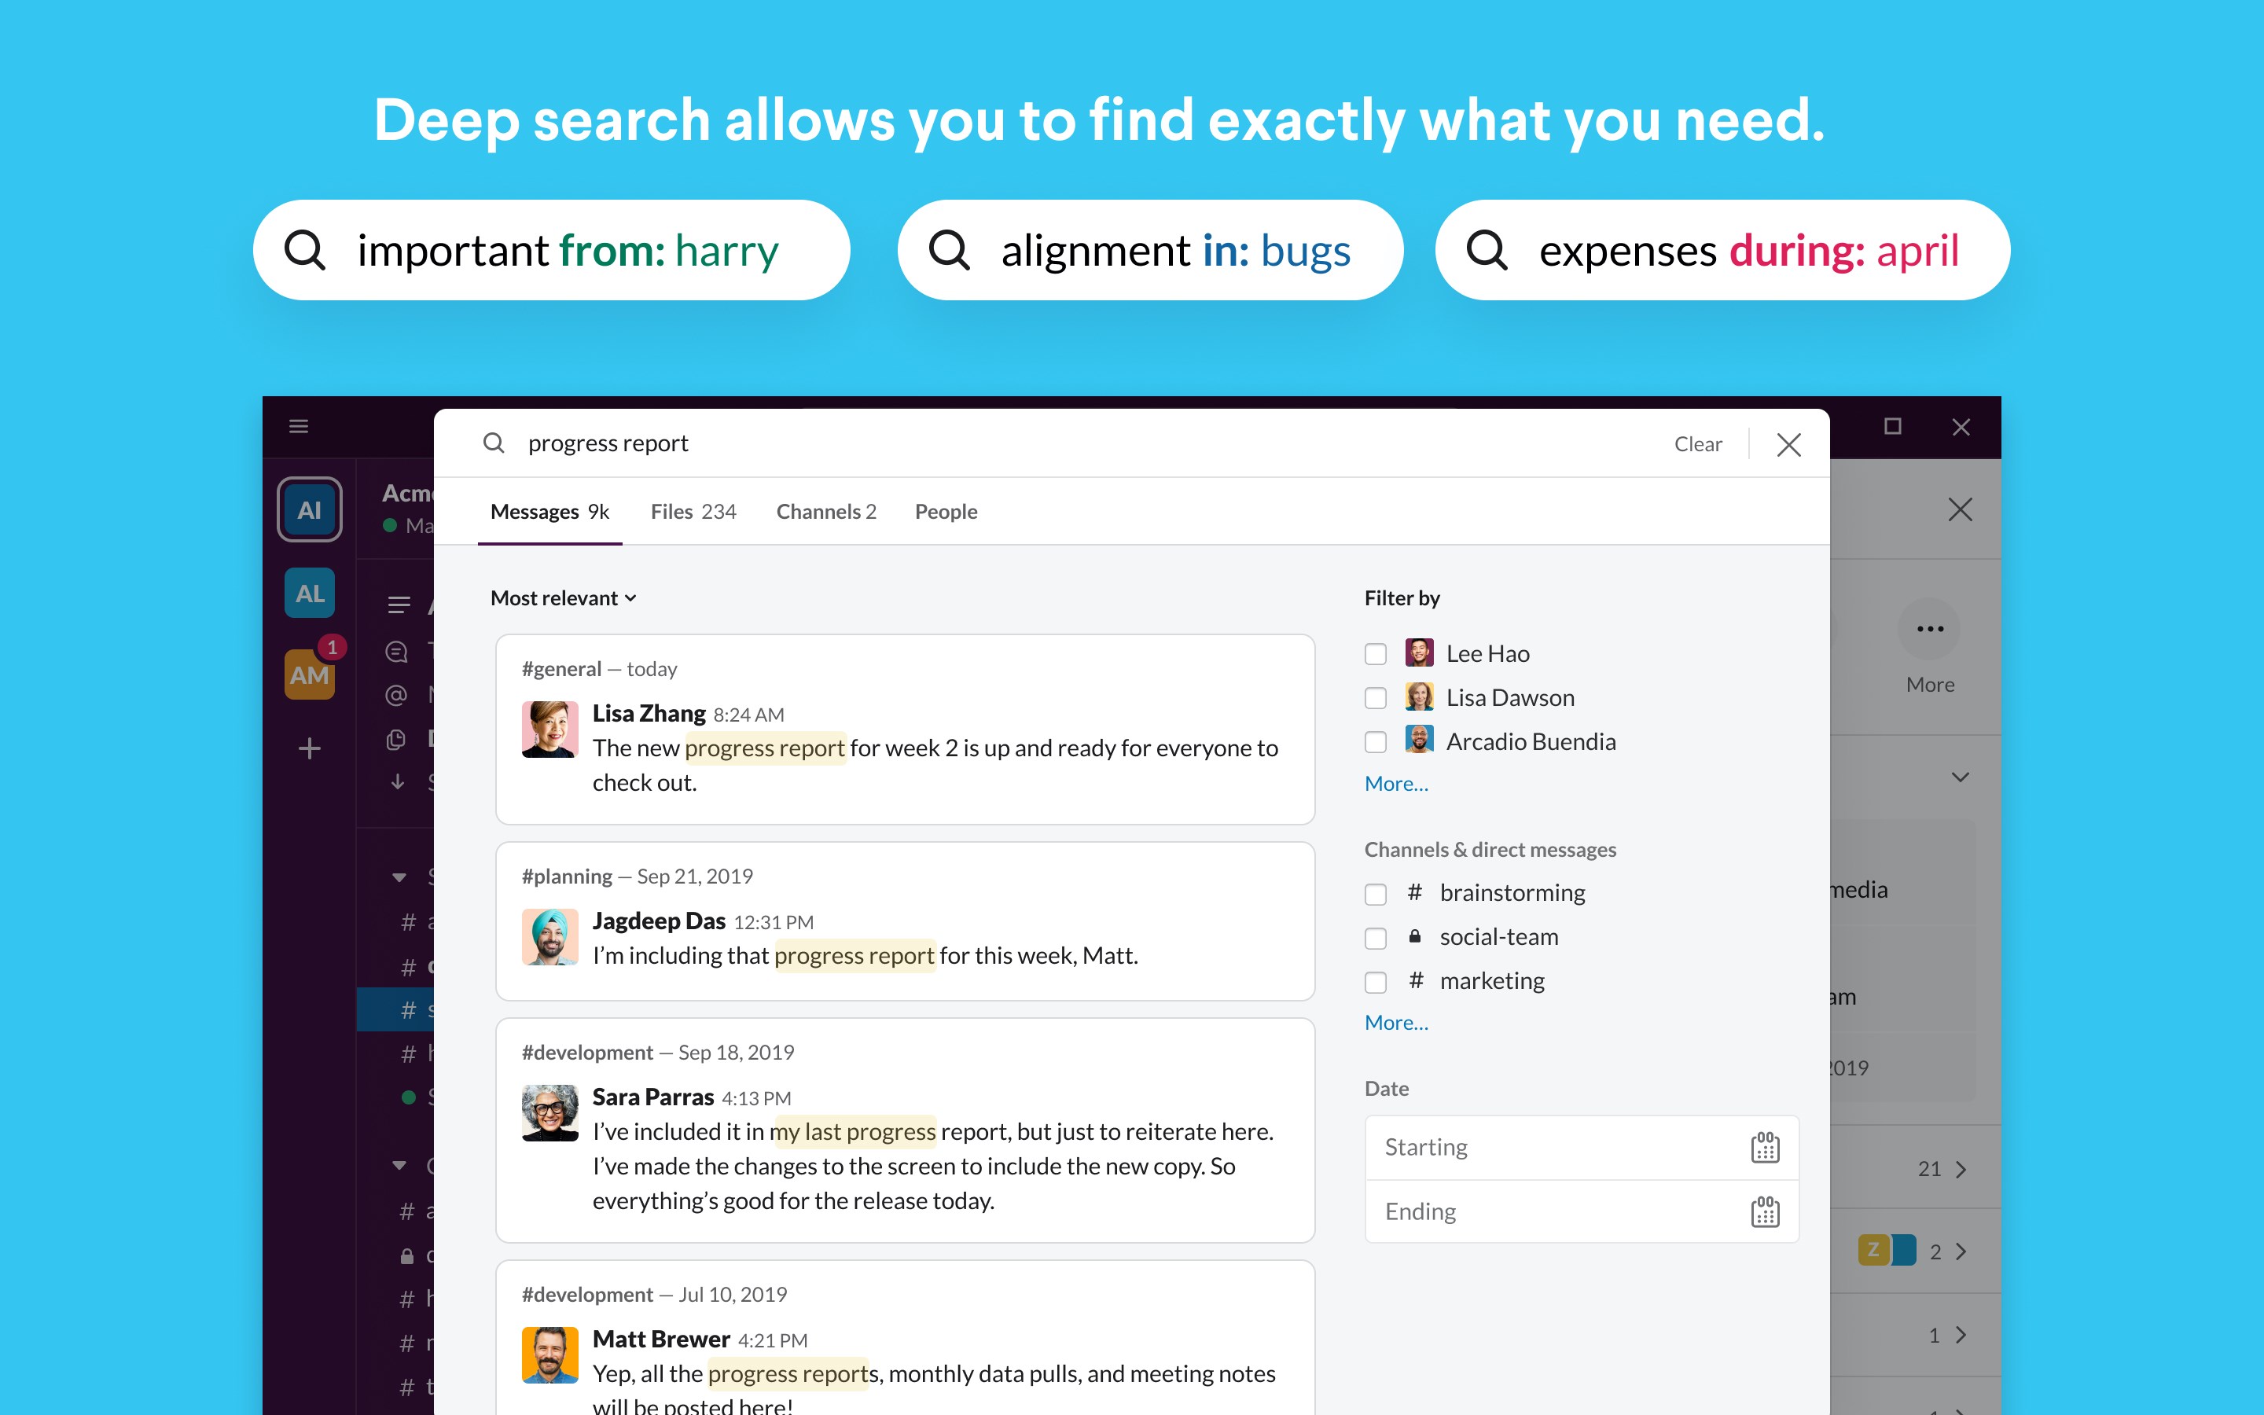2264x1415 pixels.
Task: Click the Ending date calendar icon
Action: coord(1766,1211)
